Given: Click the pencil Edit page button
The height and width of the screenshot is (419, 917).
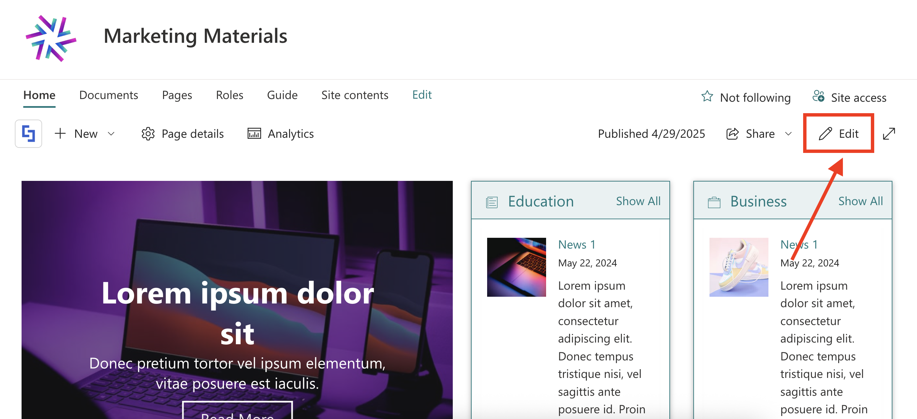Looking at the screenshot, I should click(838, 133).
